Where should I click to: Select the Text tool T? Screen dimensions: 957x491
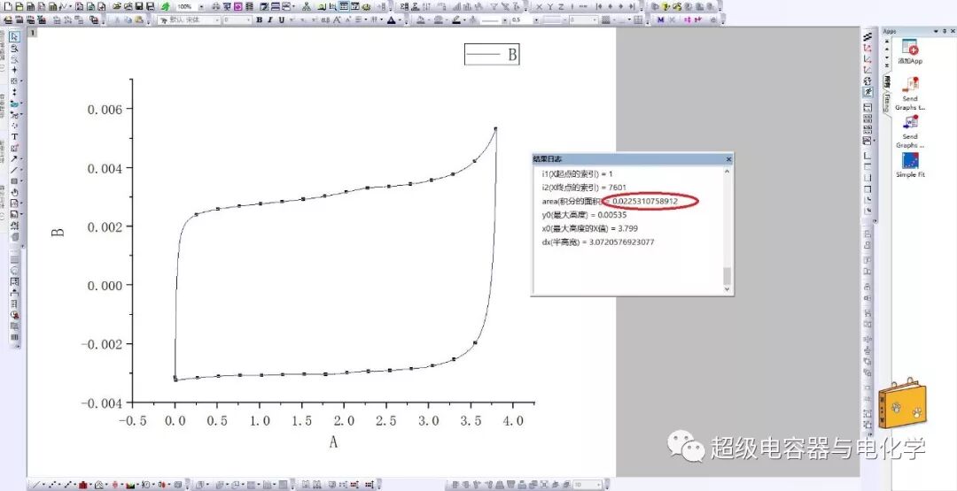[15, 136]
